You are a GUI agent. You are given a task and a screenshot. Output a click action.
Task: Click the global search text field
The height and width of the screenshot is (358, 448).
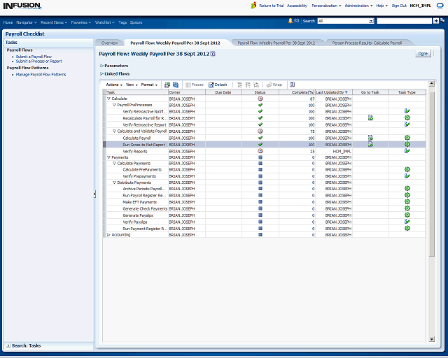pos(404,21)
